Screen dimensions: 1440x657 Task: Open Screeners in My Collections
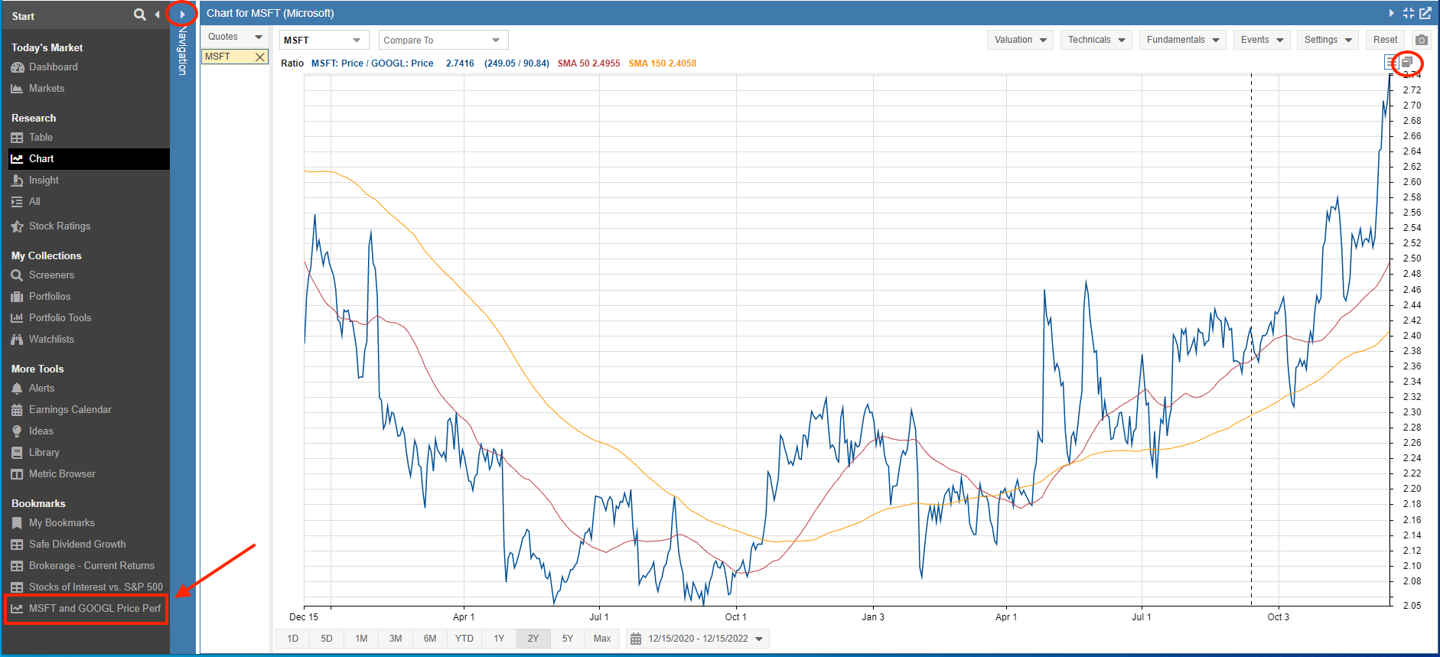tap(43, 275)
